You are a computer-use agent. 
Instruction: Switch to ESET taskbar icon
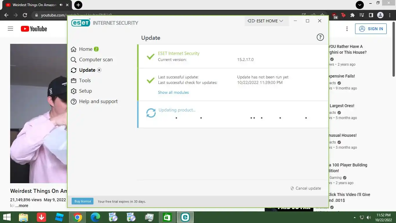[185, 217]
